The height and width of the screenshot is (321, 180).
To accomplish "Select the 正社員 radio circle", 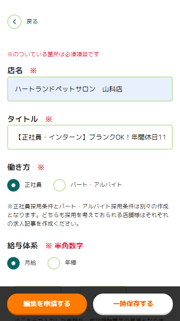I will 13,185.
